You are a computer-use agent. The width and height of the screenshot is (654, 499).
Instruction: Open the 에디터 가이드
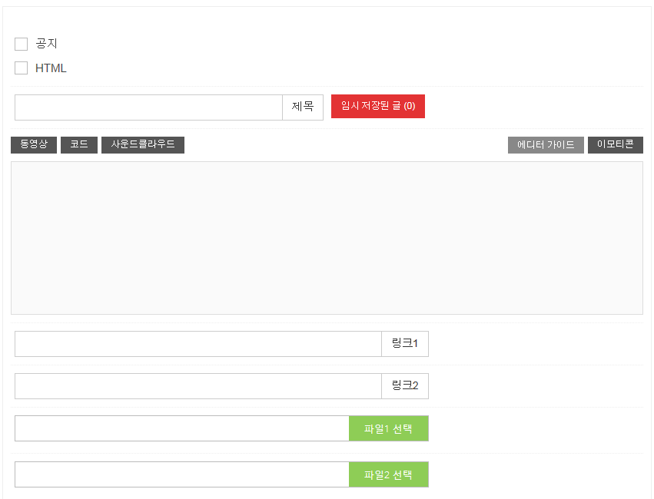click(x=546, y=145)
